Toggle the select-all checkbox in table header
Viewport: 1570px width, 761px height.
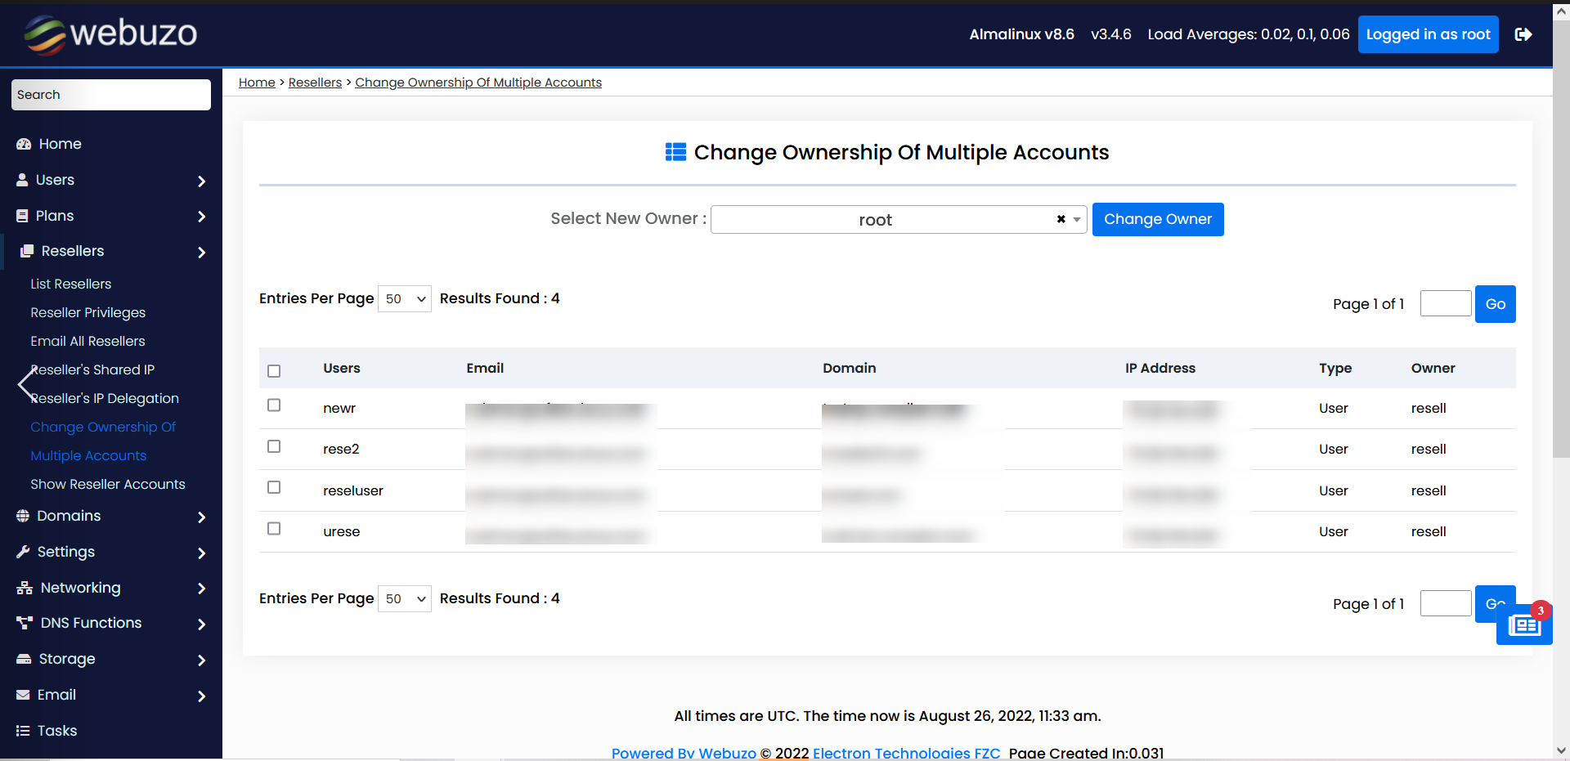click(274, 371)
